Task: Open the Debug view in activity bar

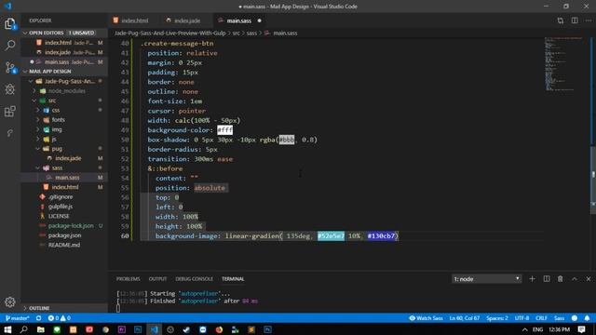Action: coord(10,89)
